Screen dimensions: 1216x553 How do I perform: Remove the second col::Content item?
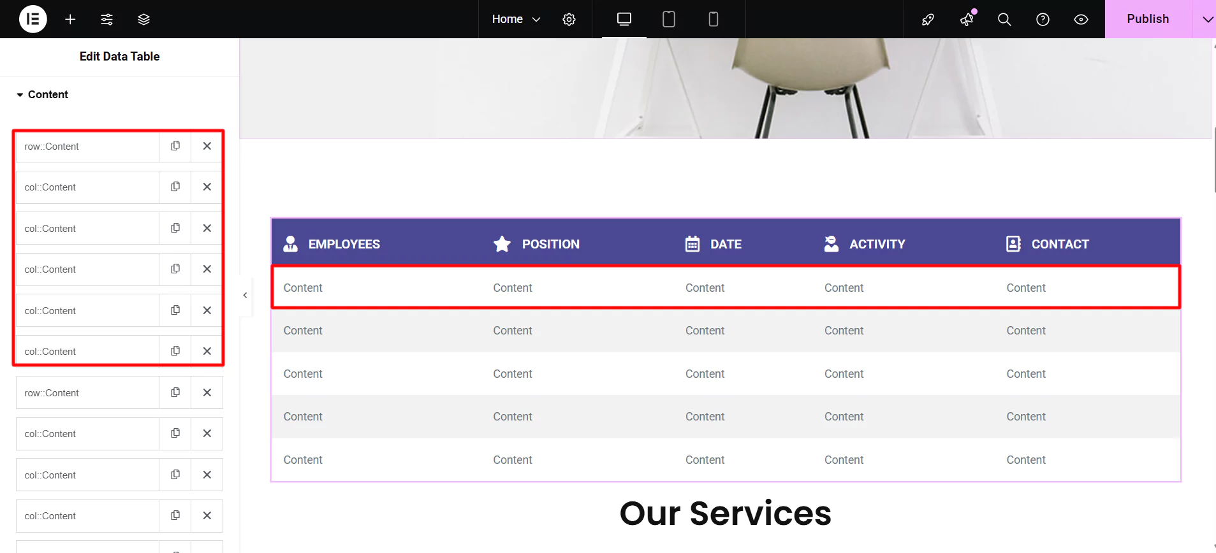[x=207, y=228]
